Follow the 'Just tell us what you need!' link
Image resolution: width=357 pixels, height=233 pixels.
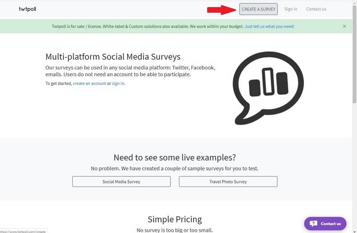coord(269,27)
